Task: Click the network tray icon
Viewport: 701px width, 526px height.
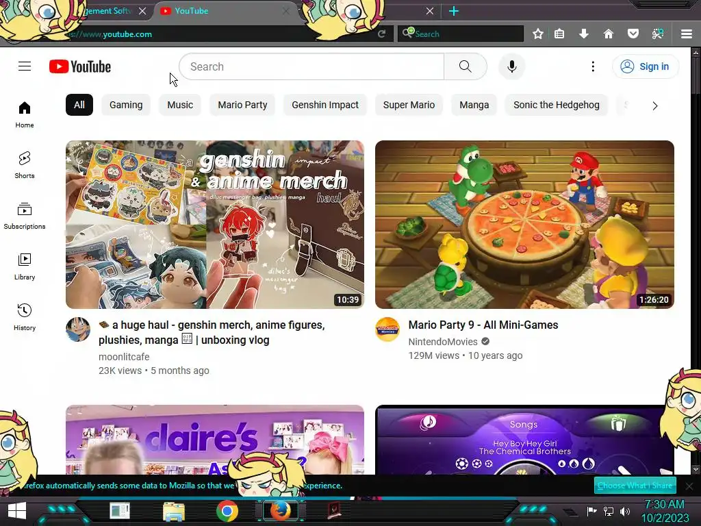Action: [609, 511]
